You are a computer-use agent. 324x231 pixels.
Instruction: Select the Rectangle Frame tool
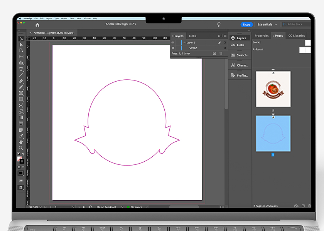pos(21,93)
